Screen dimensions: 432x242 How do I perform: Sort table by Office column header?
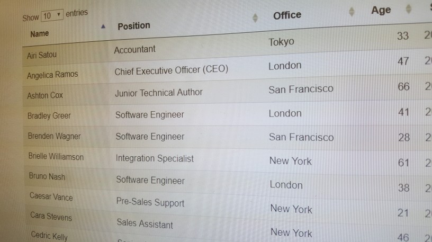(x=287, y=15)
